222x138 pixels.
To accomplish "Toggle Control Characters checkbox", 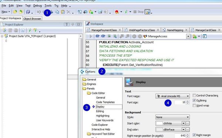I will pos(194,95).
